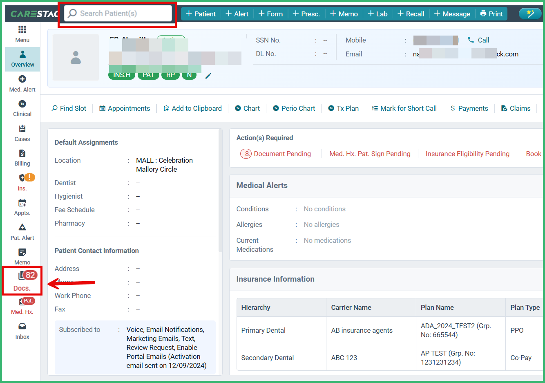Click + Lab in the top toolbar
Screen dimensions: 545x383
coord(377,13)
